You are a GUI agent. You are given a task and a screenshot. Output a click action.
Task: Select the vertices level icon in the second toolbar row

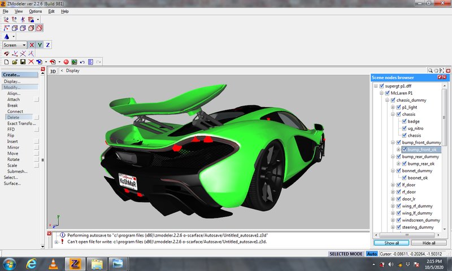[6, 28]
